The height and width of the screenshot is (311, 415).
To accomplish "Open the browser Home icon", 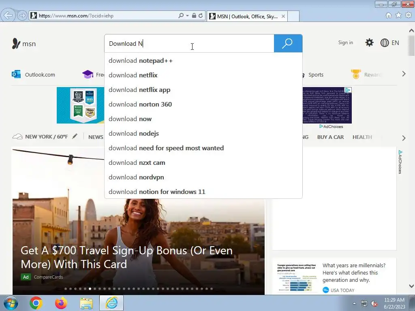I will click(388, 15).
